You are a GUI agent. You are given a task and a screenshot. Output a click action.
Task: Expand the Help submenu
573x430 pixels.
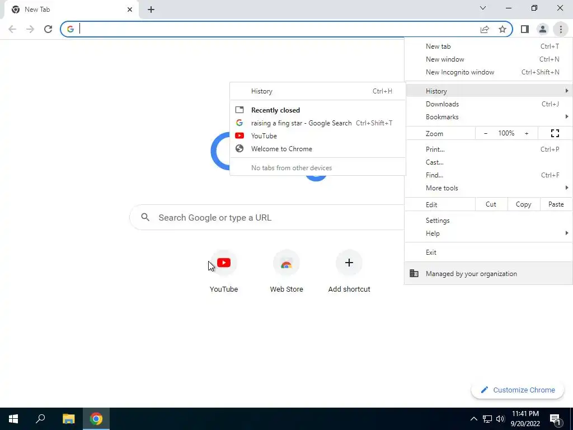489,233
